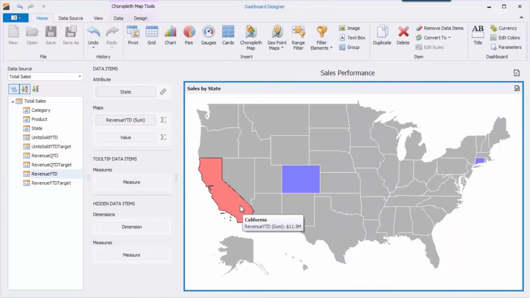Open the Filter Elements dropdown

tap(321, 38)
